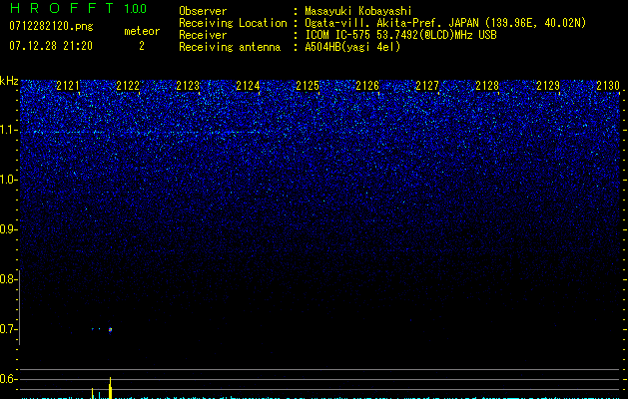Click the 0.6 kHz frequency axis label
This screenshot has width=628, height=399.
pos(8,379)
